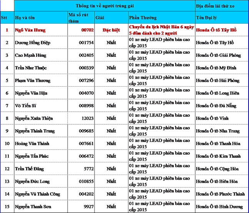Select dealer cell 'Honda Ô tô Cộng Hòa'
Viewport: 249px width, 213px height.
click(x=222, y=168)
